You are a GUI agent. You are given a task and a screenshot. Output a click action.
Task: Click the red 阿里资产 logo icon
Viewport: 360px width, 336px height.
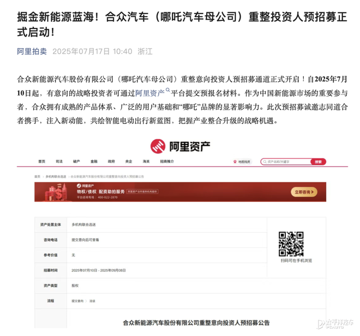tap(158, 146)
